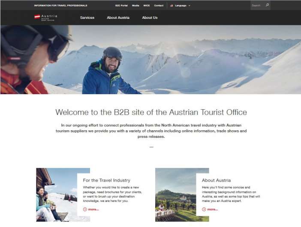
Task: Open the About Us menu
Action: coord(150,18)
